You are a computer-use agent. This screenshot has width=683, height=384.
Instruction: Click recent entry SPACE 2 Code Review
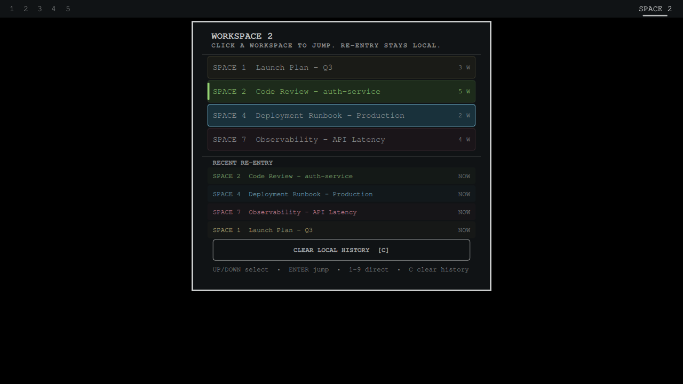341,176
